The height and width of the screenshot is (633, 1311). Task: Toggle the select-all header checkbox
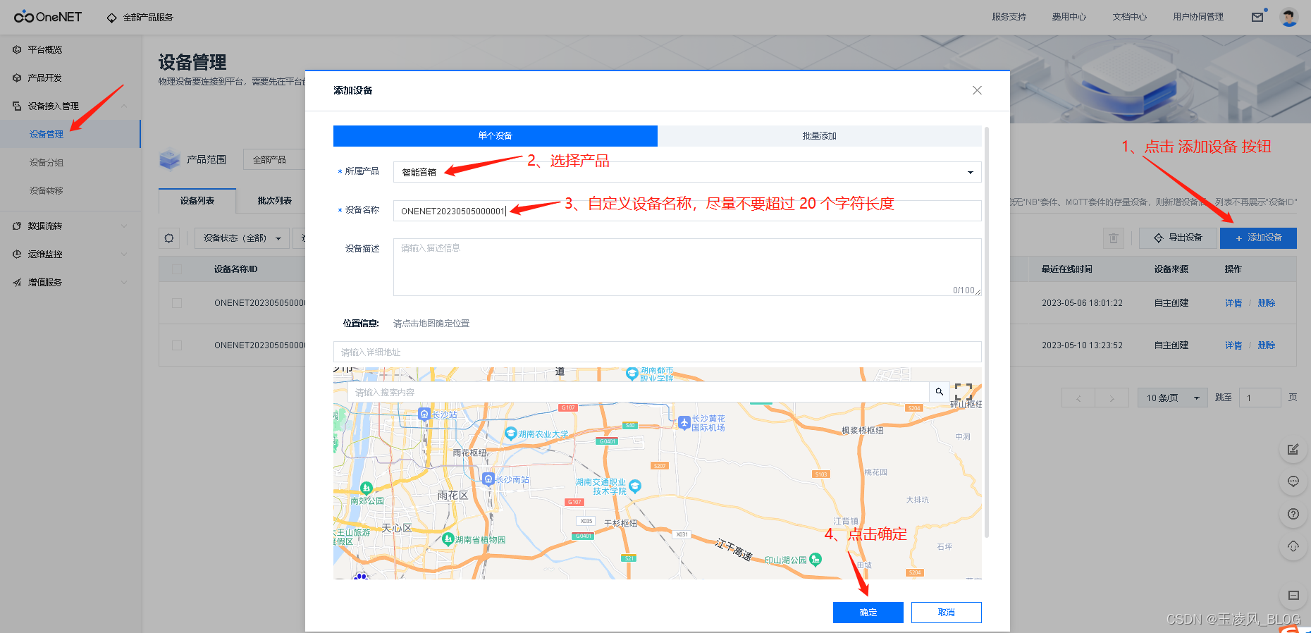[177, 269]
